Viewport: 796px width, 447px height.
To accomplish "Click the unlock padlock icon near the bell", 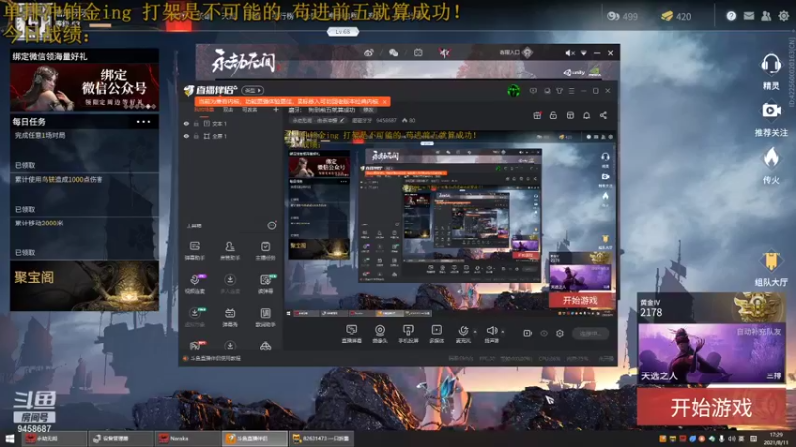I will click(553, 115).
